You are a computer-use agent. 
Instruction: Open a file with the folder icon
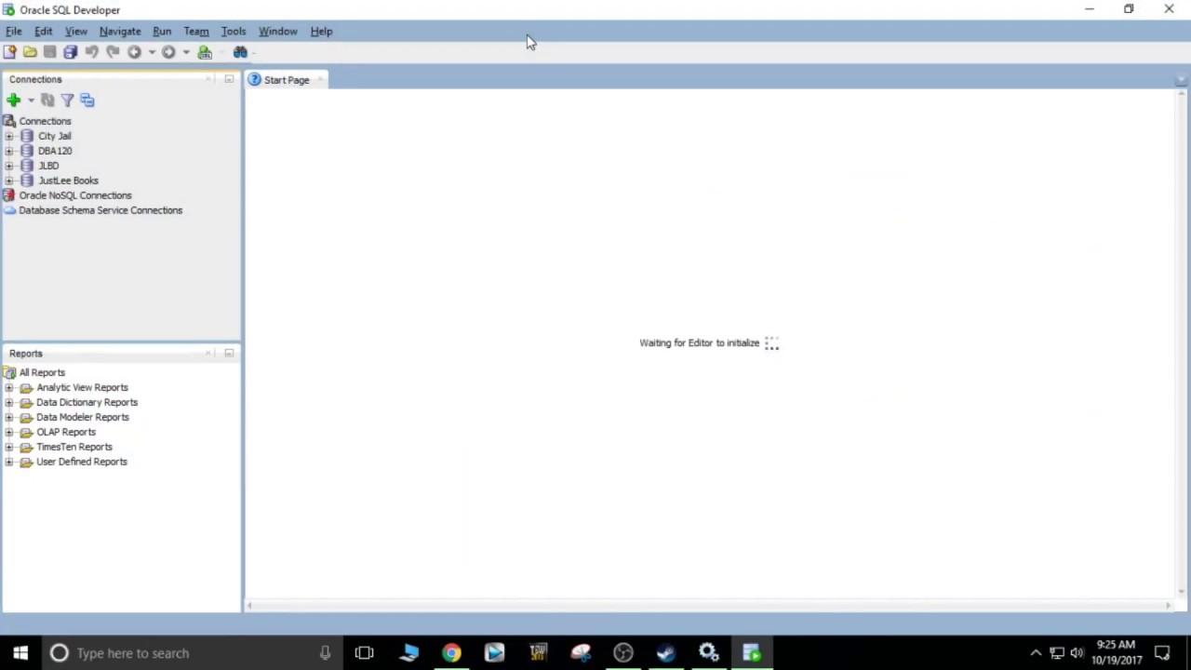pos(30,52)
